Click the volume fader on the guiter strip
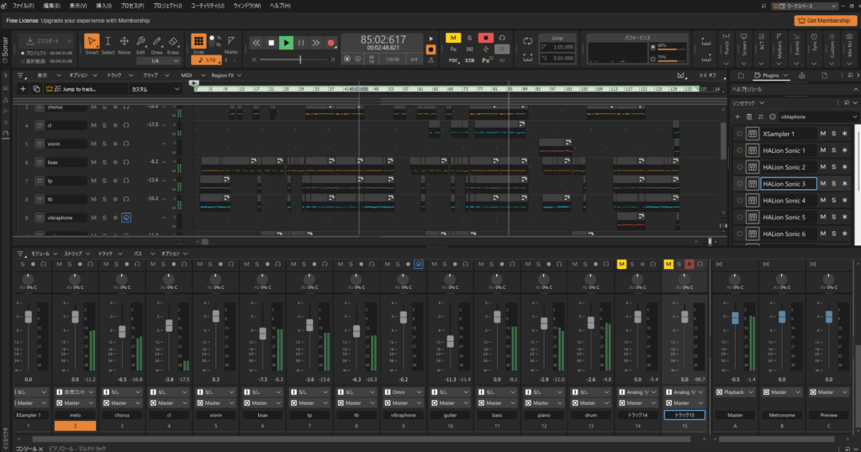Screen dimensions: 861x452 point(451,340)
